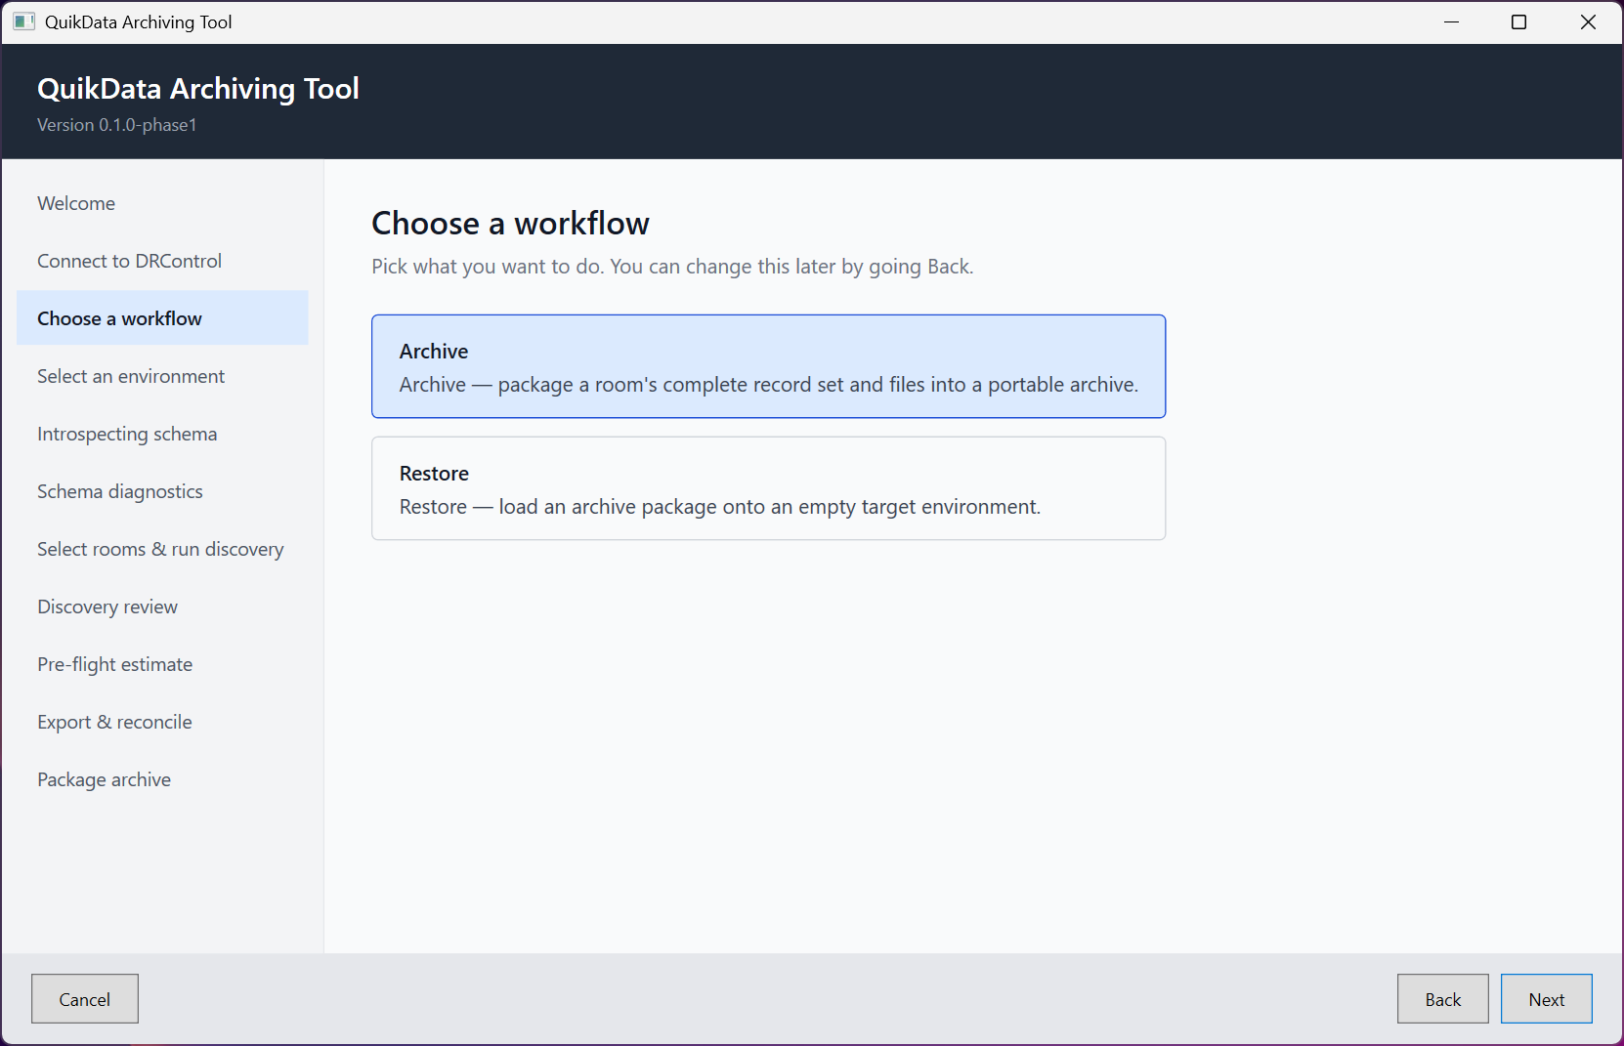Select the Restore workflow card
The image size is (1624, 1046).
click(768, 488)
